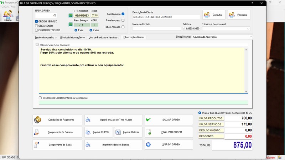285x160 pixels.
Task: Click Imprimir em Jato de Tinta / Laser
Action: (x=114, y=120)
